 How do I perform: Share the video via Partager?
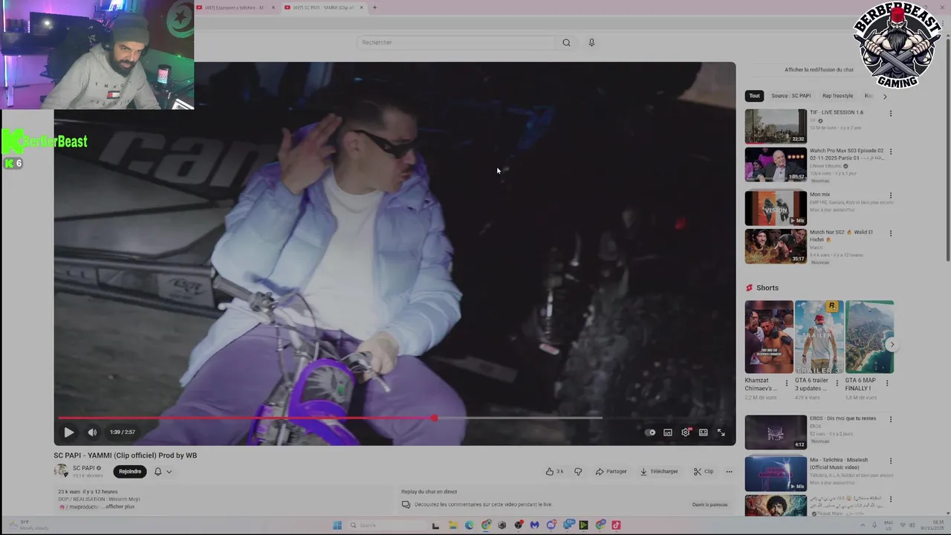click(x=611, y=471)
